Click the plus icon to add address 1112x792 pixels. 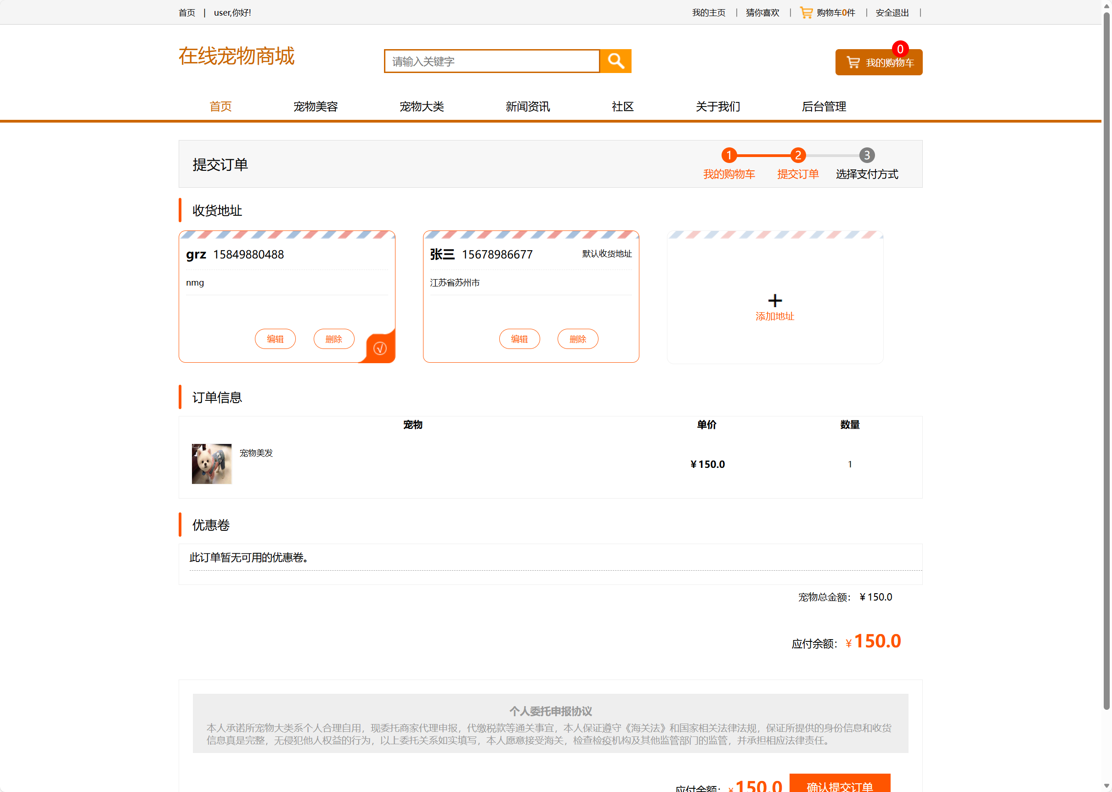coord(774,300)
